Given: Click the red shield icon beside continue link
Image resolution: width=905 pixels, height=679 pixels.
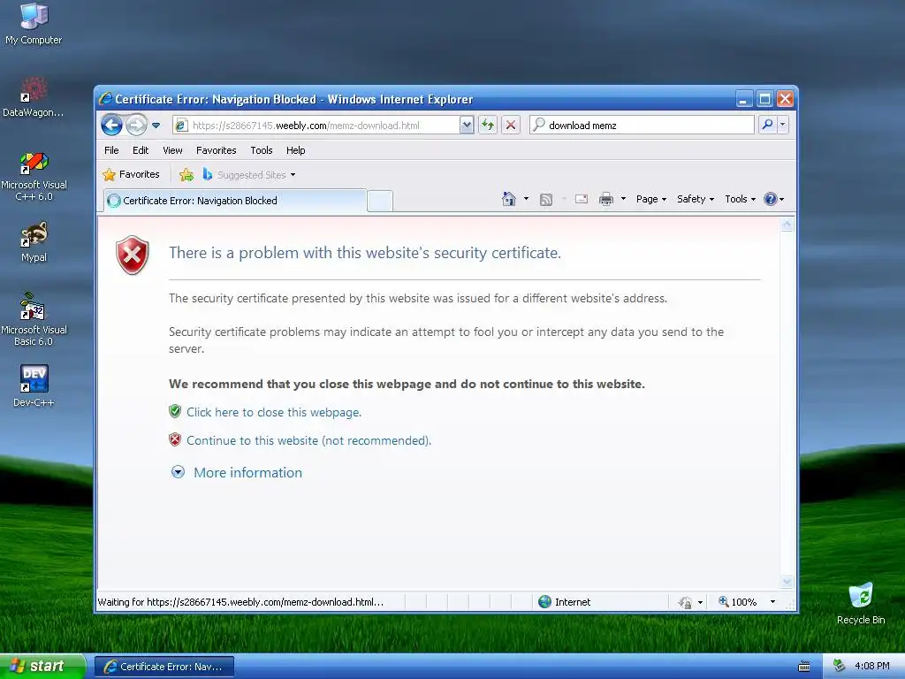Looking at the screenshot, I should point(175,440).
